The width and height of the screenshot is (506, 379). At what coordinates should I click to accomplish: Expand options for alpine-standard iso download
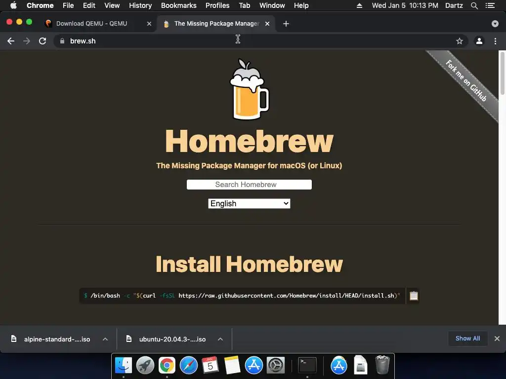click(105, 339)
